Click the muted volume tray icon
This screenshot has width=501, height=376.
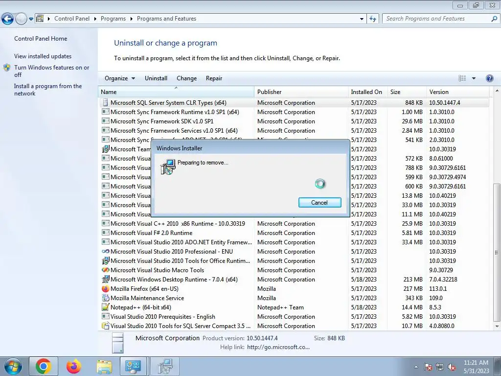point(452,367)
